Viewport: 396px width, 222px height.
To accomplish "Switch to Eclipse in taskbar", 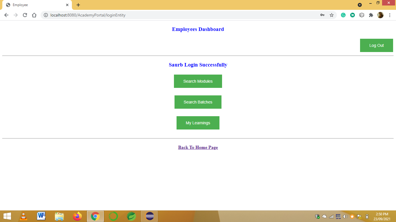I will (149, 216).
